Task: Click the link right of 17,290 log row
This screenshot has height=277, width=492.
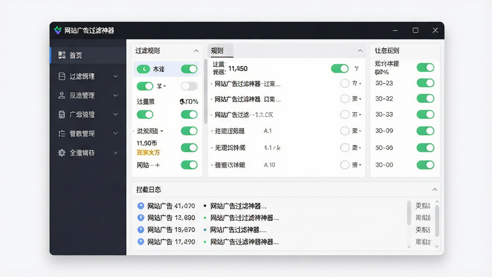Action: point(423,242)
